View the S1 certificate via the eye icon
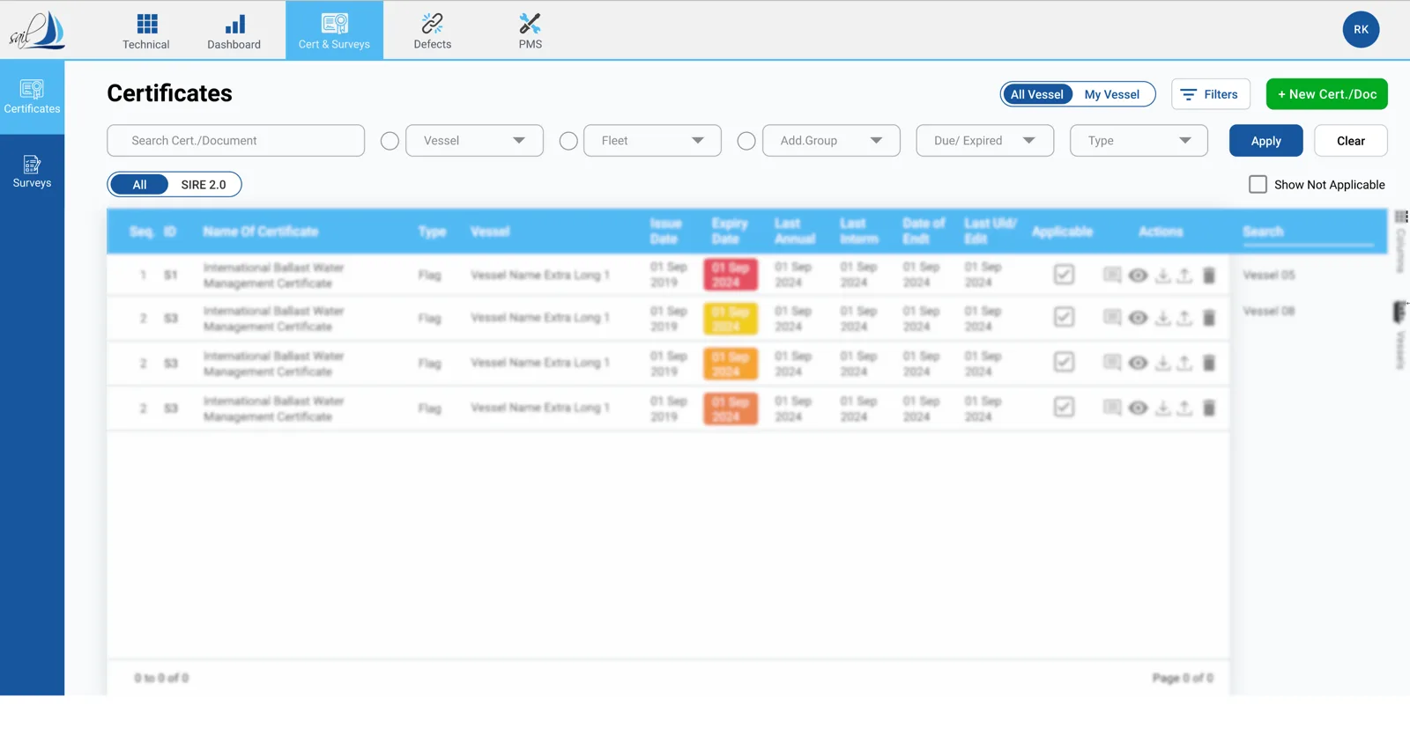Viewport: 1410px width, 743px height. click(1139, 276)
